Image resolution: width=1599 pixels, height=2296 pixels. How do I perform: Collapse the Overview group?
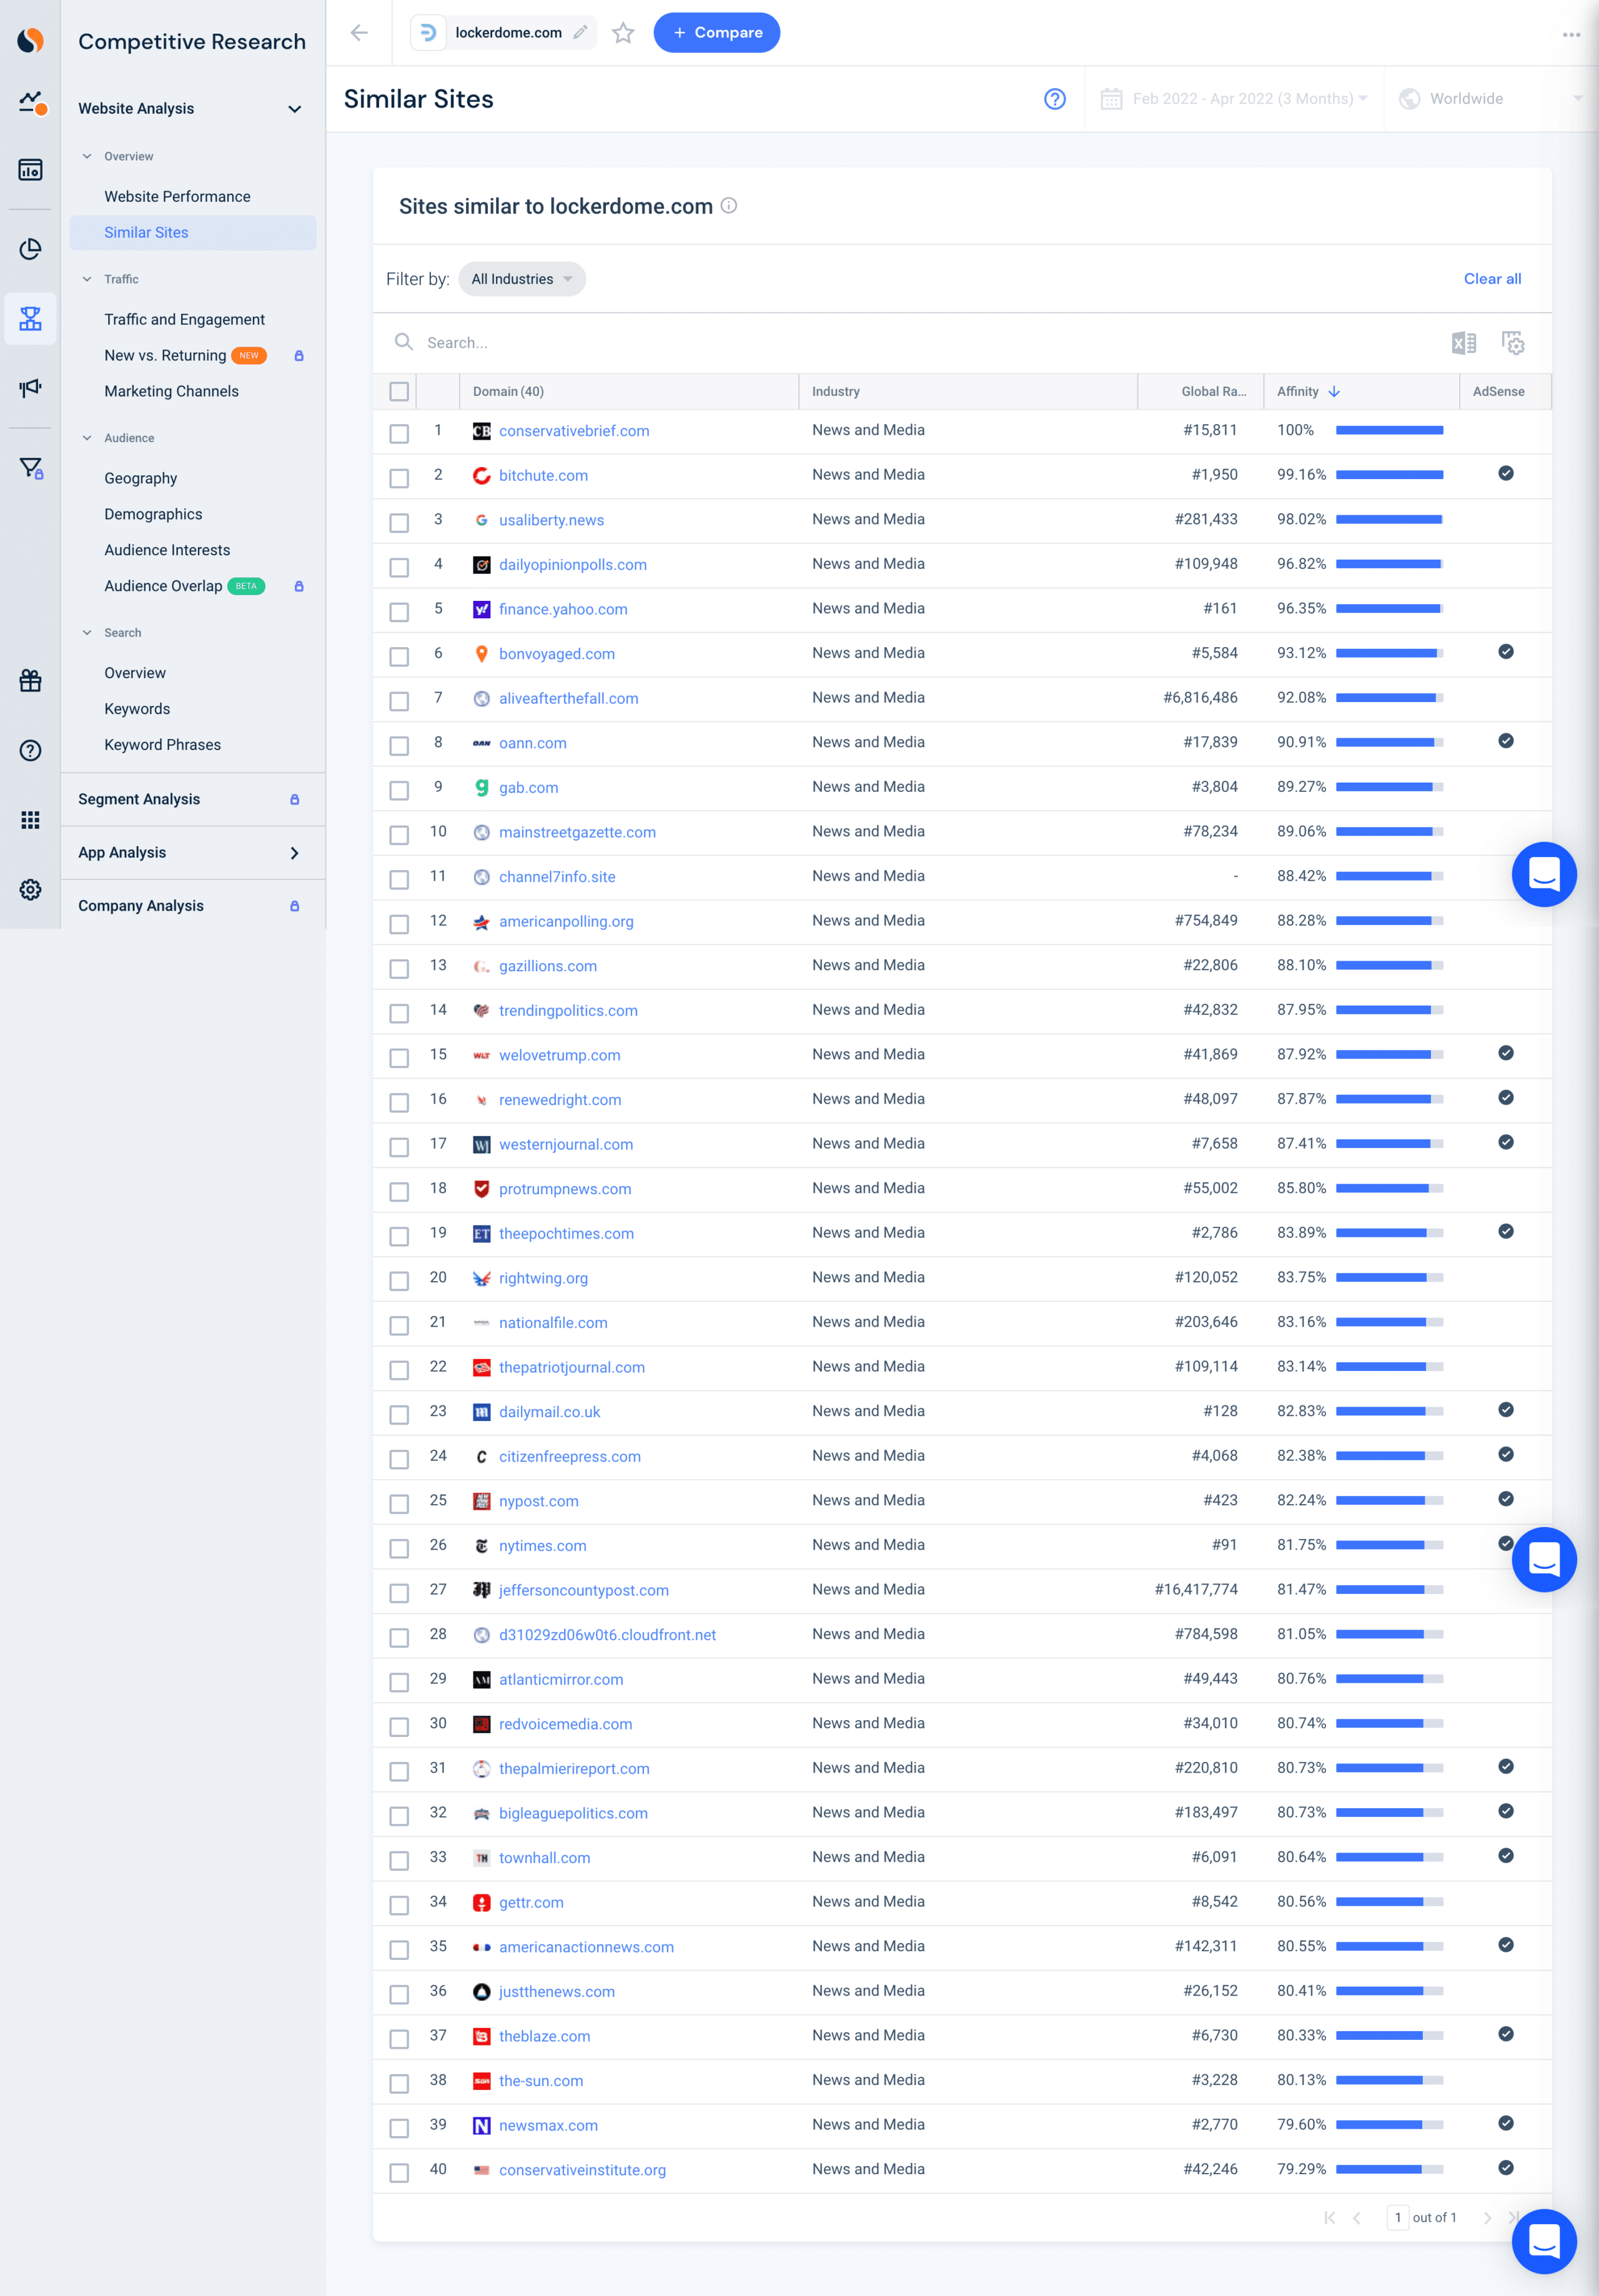tap(87, 156)
